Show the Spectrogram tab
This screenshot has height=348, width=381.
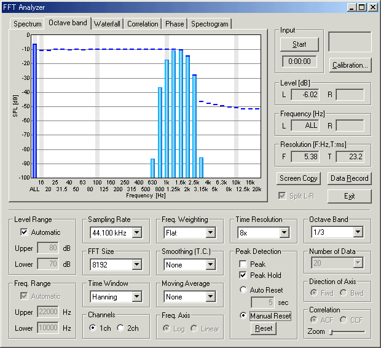tap(210, 24)
